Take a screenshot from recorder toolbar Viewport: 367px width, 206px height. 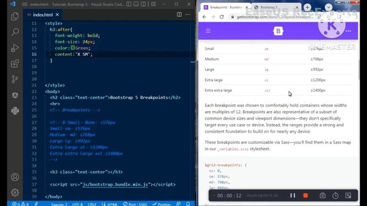(x=322, y=196)
